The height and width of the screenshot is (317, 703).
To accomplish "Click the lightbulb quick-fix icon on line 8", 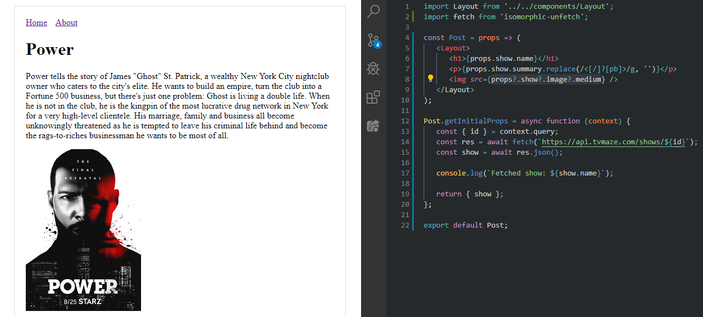I will (430, 79).
